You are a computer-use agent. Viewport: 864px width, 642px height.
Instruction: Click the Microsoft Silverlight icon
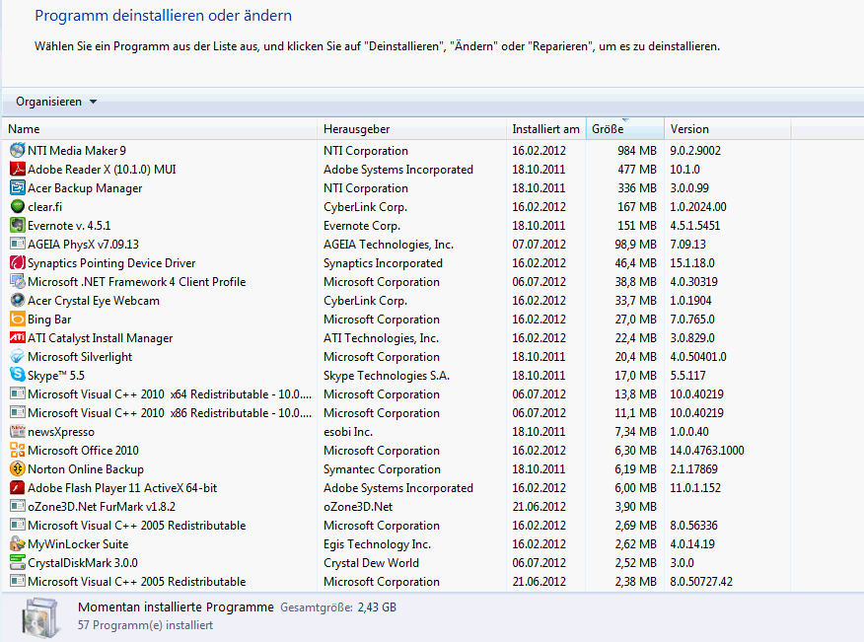click(18, 357)
